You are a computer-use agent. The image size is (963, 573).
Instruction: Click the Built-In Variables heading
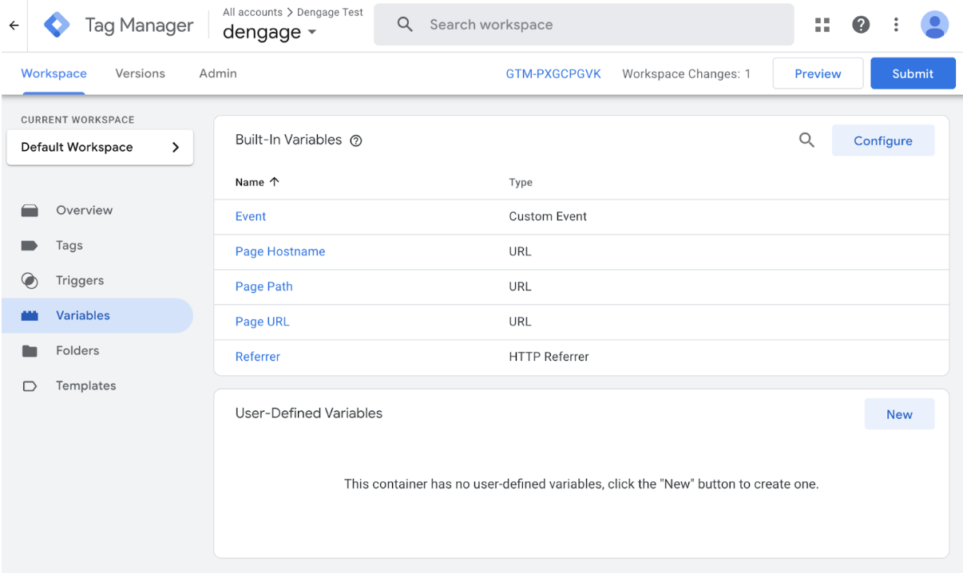pyautogui.click(x=288, y=140)
